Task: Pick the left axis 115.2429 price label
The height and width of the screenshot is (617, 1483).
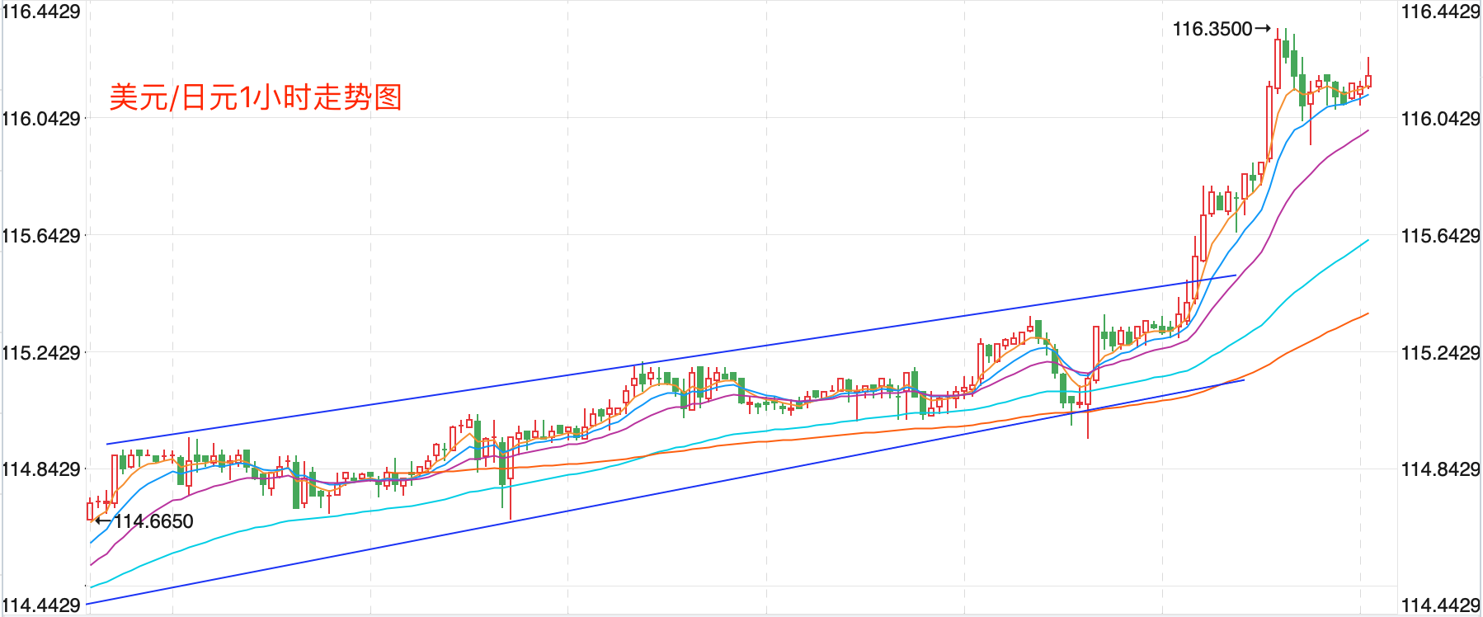Action: [41, 353]
